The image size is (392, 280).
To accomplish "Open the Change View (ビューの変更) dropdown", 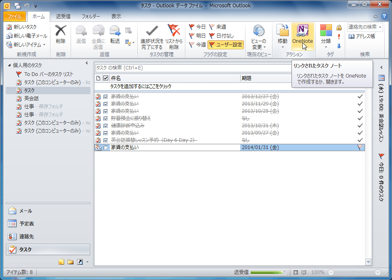I will click(258, 37).
